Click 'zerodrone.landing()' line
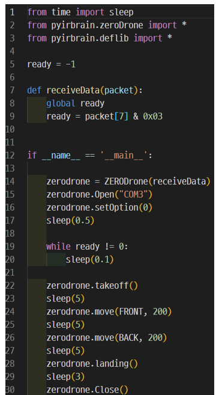The image size is (219, 395). [92, 364]
